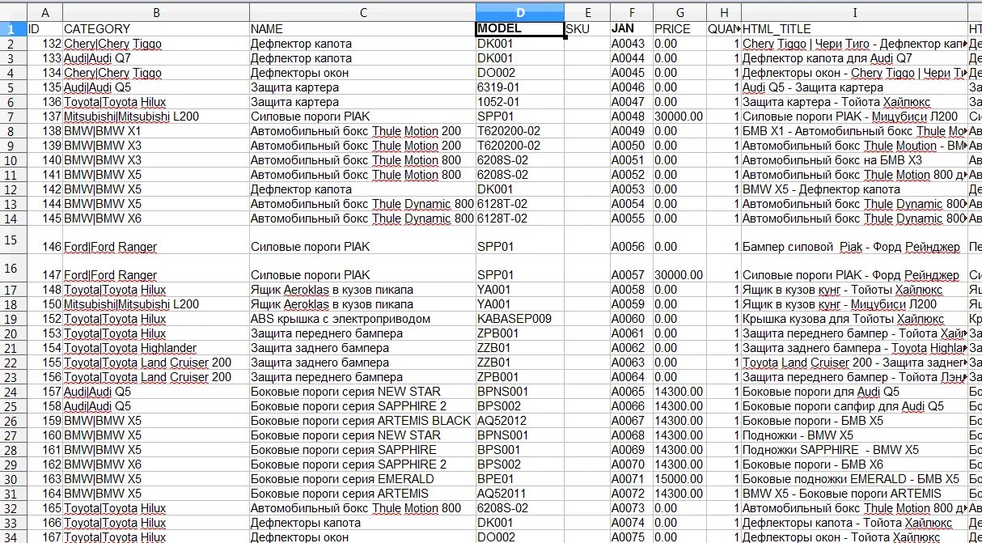Select row 16 header
The width and height of the screenshot is (982, 543).
pyautogui.click(x=13, y=269)
